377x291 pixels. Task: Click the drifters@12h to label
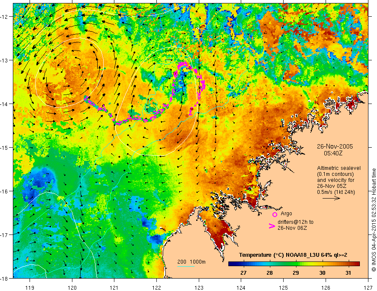click(x=296, y=222)
